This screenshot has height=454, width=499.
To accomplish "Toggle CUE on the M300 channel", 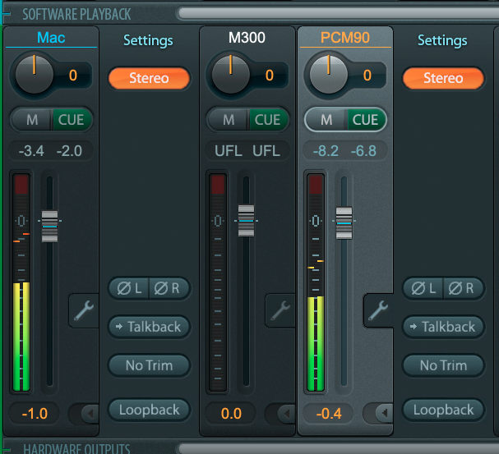I will [x=268, y=120].
